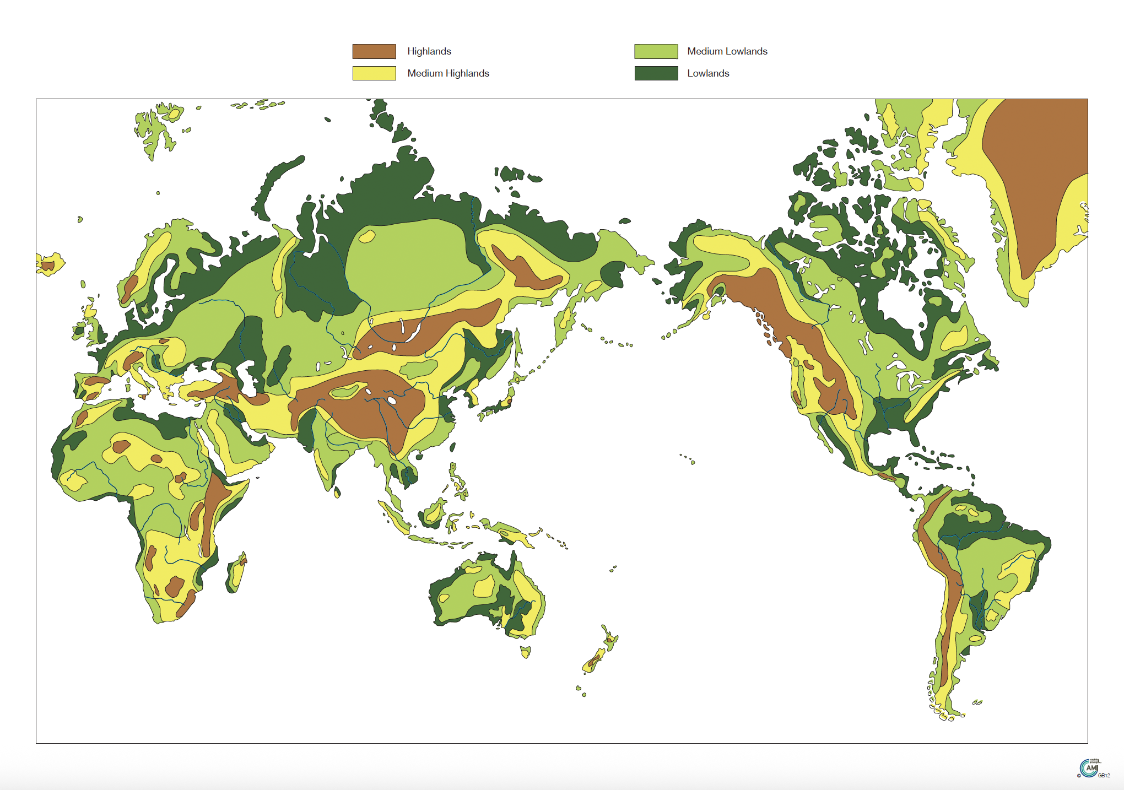The image size is (1124, 790).
Task: Click the brown Highlands legend swatch
Action: 374,51
